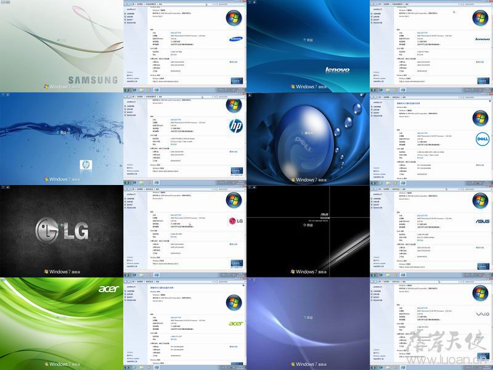The width and height of the screenshot is (493, 370).
Task: Open Windows Update link in ASUS system window
Action: pyautogui.click(x=379, y=263)
